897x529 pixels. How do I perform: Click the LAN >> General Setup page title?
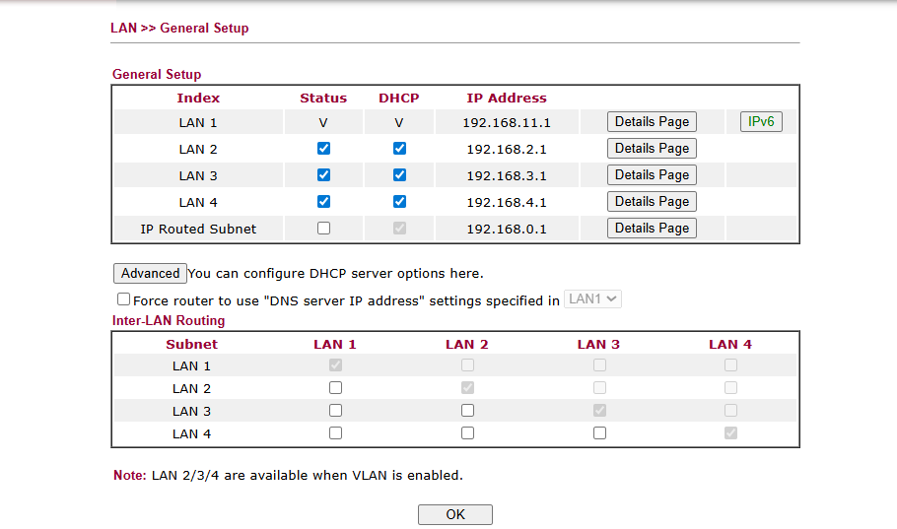click(179, 28)
